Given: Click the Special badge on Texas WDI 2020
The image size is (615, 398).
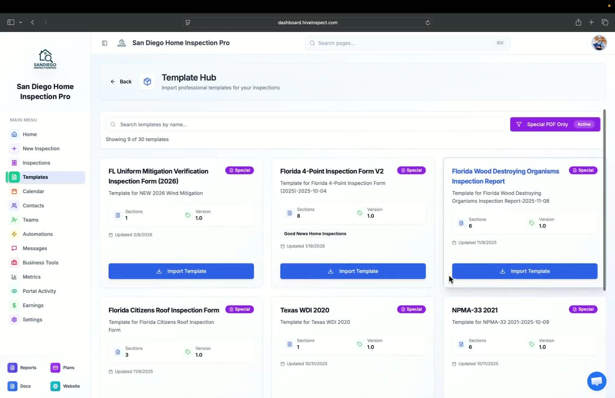Looking at the screenshot, I should [x=411, y=309].
